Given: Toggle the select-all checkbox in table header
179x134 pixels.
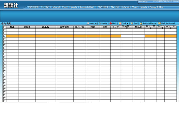Looking at the screenshot, I should pos(4,27).
